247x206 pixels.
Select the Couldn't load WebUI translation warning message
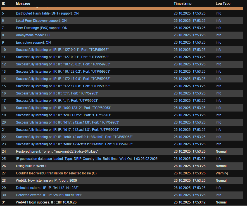click(56, 173)
